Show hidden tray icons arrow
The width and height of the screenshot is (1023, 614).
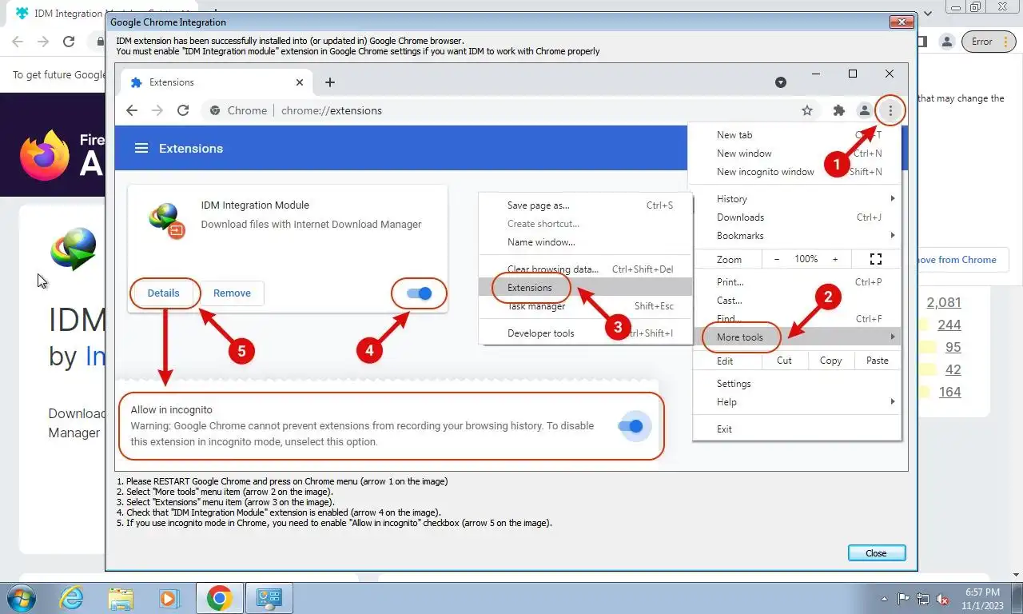pos(884,599)
